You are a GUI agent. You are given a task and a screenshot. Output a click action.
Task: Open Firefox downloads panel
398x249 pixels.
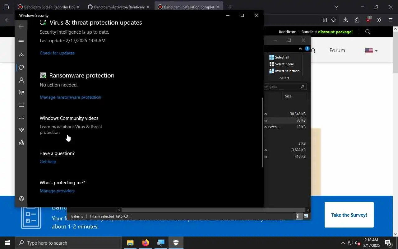click(345, 20)
